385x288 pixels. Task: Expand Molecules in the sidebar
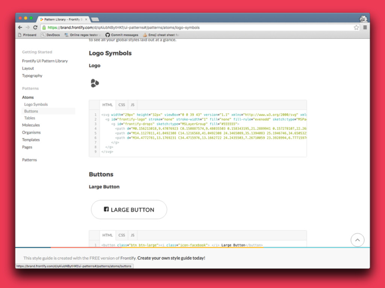click(x=31, y=125)
